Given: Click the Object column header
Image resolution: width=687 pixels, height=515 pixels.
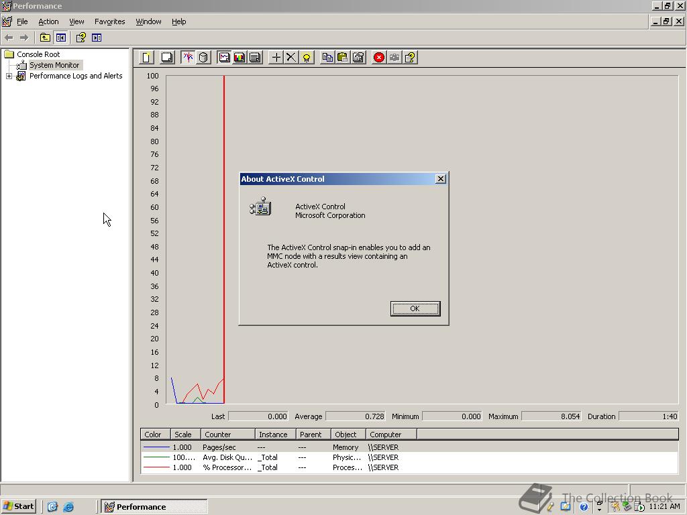Looking at the screenshot, I should coord(348,435).
